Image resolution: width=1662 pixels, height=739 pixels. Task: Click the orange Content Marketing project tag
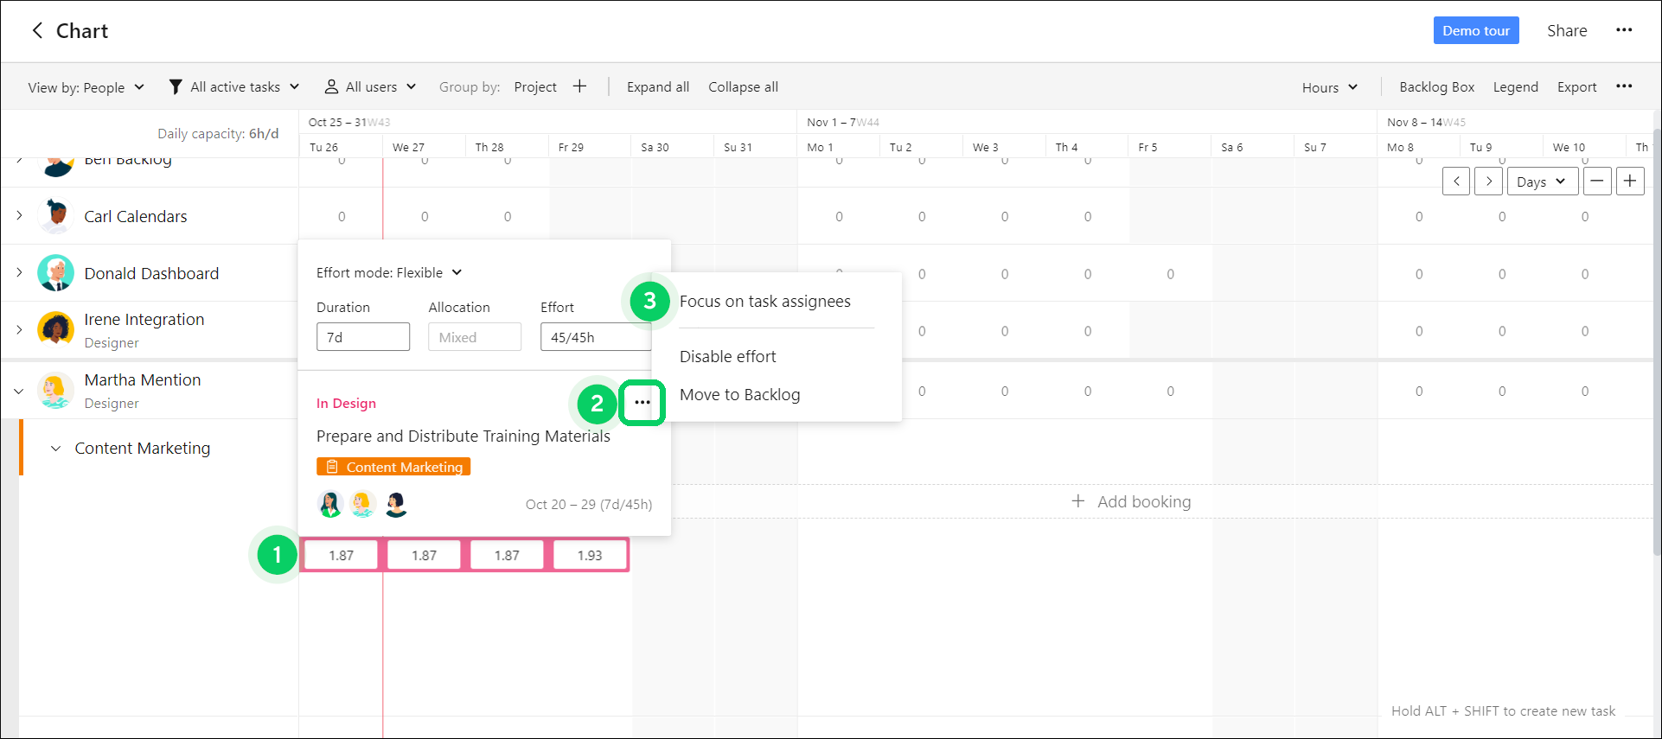coord(393,467)
